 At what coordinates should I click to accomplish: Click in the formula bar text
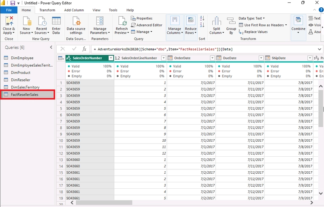click(x=163, y=49)
